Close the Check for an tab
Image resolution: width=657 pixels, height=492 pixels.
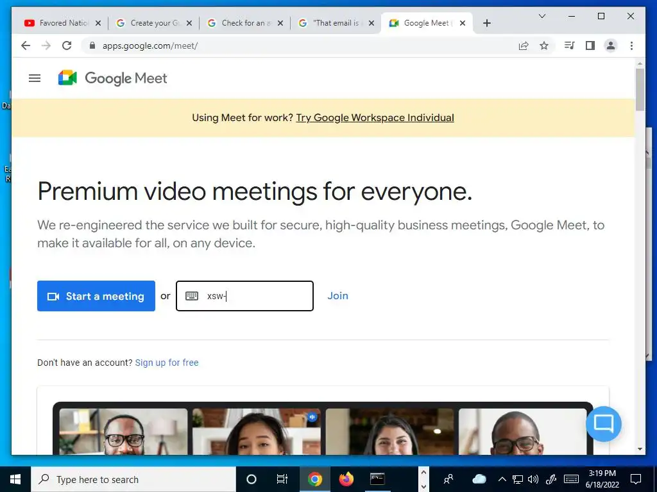(x=280, y=23)
